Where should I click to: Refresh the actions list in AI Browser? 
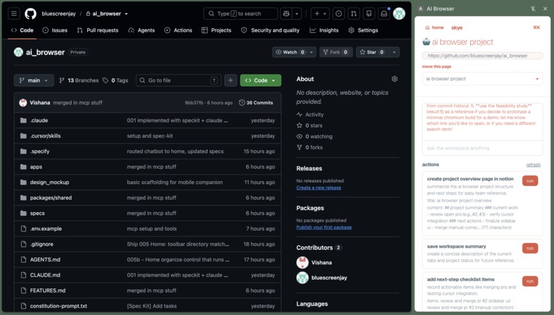point(533,165)
